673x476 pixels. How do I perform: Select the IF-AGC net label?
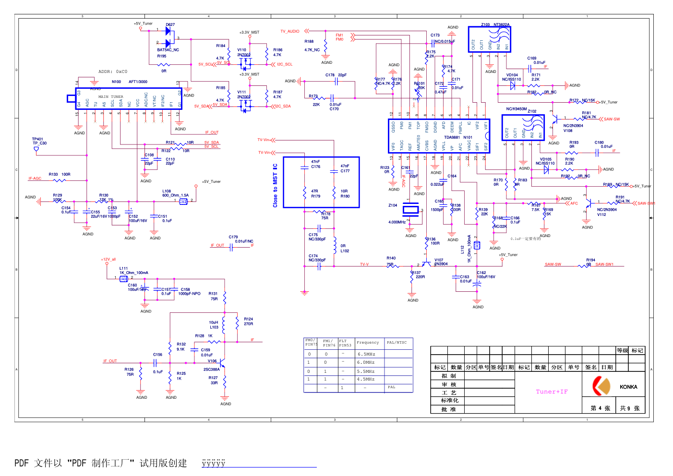click(x=35, y=178)
